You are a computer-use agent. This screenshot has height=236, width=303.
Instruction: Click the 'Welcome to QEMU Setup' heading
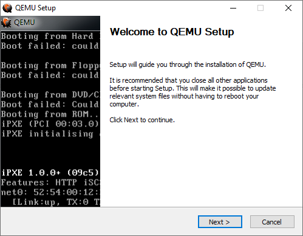click(172, 32)
